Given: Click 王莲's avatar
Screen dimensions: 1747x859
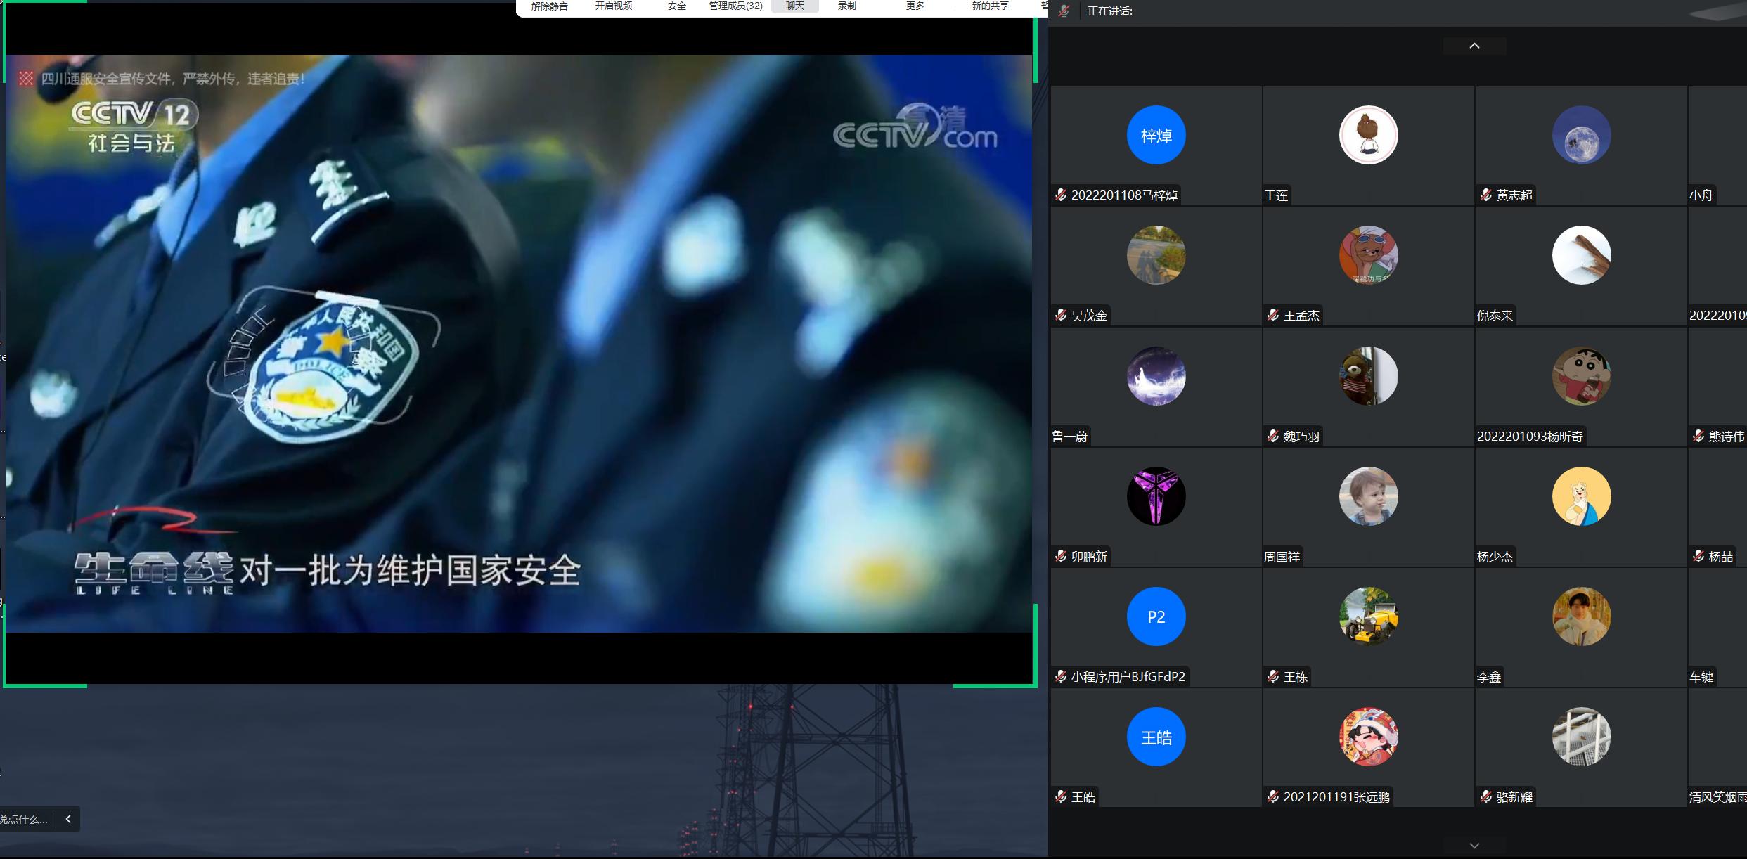Looking at the screenshot, I should click(1368, 135).
